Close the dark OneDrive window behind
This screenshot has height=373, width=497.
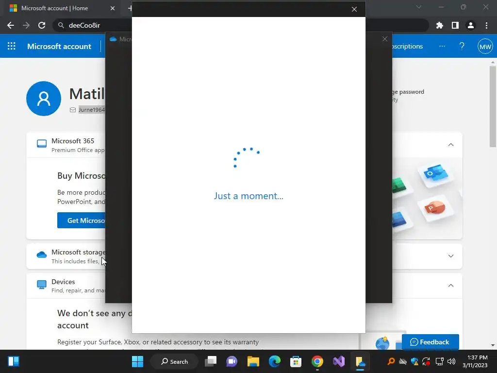point(385,39)
